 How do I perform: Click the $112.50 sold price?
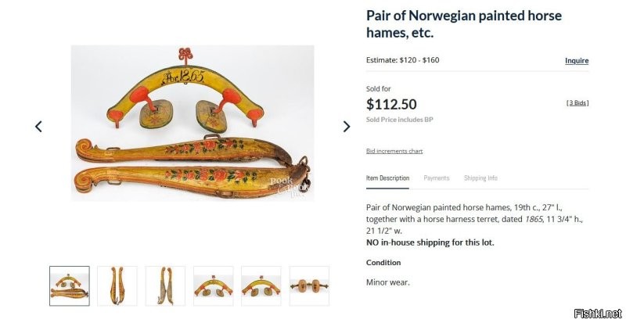390,102
